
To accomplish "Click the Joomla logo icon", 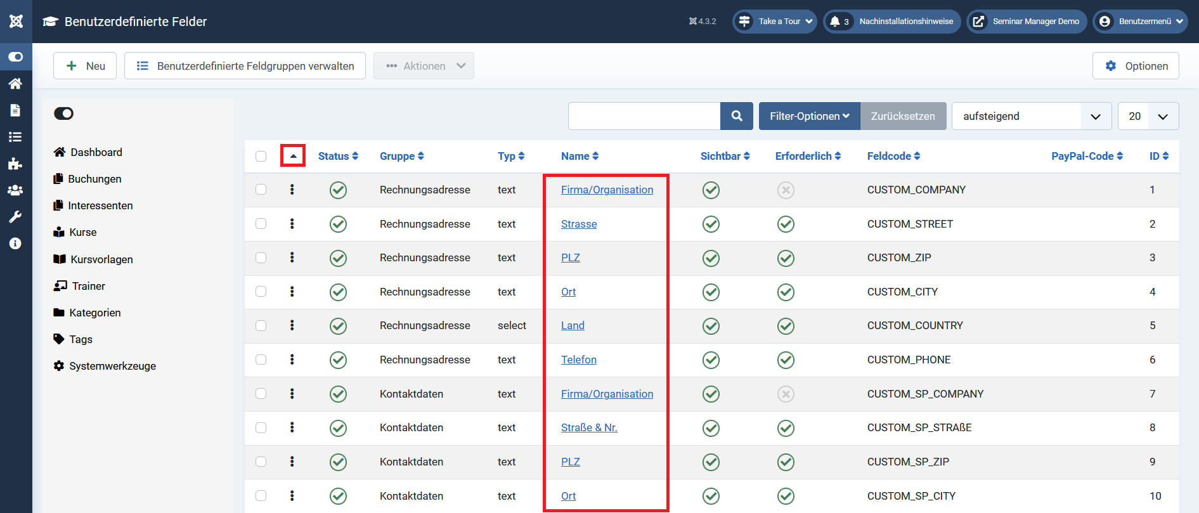I will tap(16, 21).
